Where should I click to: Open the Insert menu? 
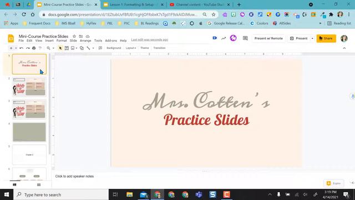(x=49, y=41)
